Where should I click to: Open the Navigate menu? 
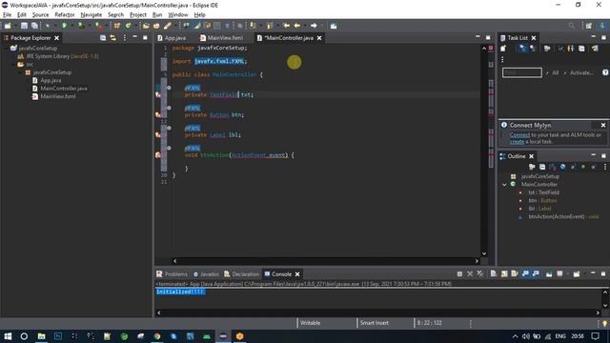tap(91, 15)
